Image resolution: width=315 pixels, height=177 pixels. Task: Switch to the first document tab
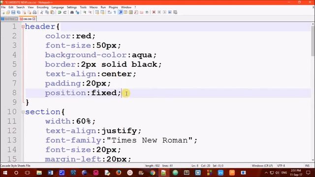9,19
